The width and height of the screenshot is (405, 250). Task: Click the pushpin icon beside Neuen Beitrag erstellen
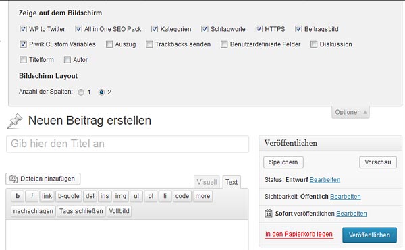(15, 121)
